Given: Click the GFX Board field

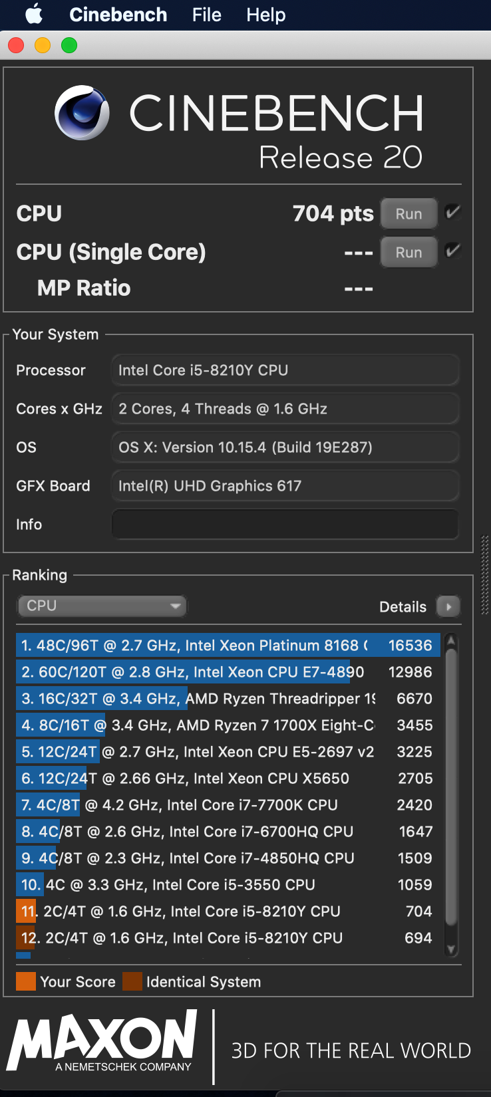Looking at the screenshot, I should (x=285, y=486).
